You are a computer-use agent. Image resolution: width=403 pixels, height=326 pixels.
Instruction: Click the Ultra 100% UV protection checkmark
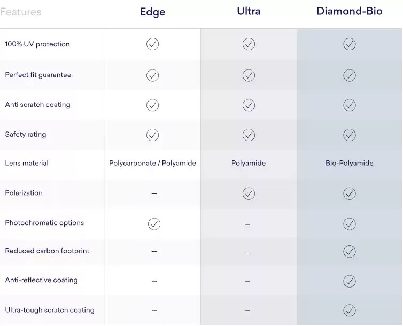249,44
